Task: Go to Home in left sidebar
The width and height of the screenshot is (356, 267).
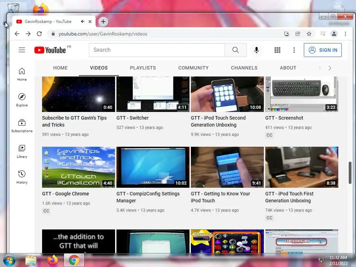Action: (22, 74)
